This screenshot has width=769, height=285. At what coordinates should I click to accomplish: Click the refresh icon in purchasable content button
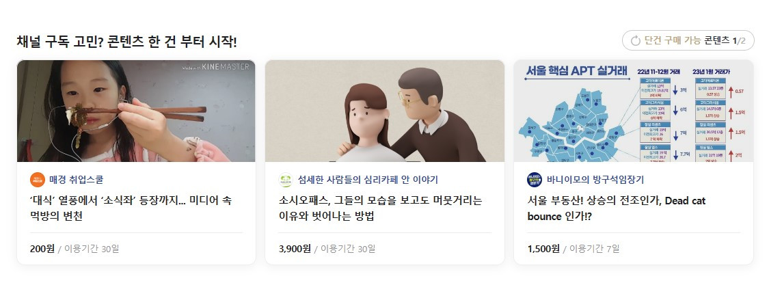coord(636,41)
